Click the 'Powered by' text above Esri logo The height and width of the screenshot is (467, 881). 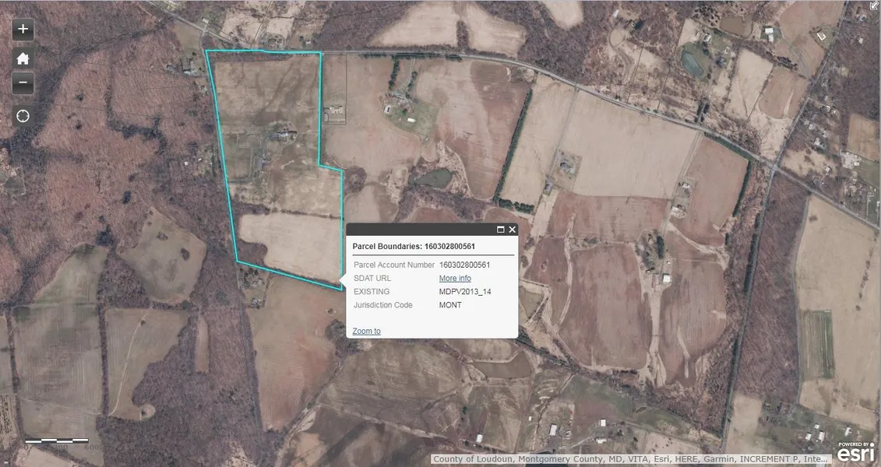tap(855, 444)
